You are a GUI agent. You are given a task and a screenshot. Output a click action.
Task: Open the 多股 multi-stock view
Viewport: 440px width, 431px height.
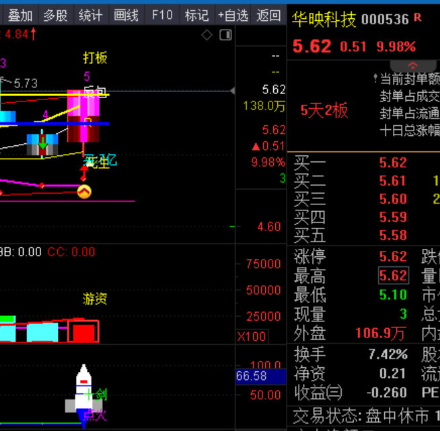[55, 15]
